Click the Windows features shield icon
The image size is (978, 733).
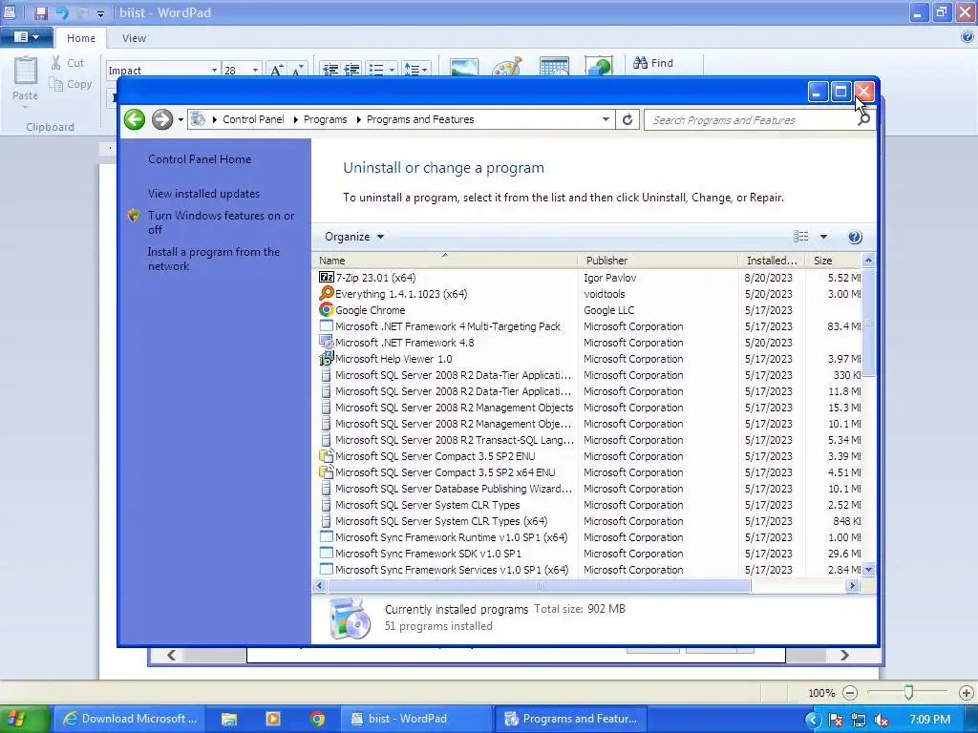pos(134,216)
